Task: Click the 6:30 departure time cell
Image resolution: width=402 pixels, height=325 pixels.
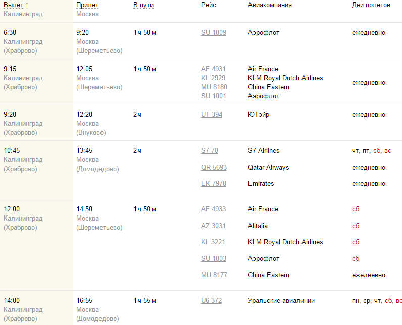Action: pyautogui.click(x=10, y=33)
